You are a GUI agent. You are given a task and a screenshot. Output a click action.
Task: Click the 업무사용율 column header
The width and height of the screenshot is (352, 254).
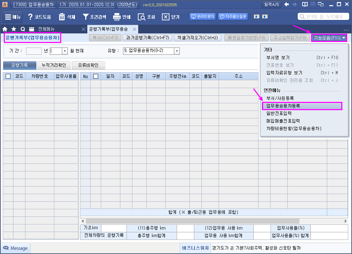tap(66, 76)
